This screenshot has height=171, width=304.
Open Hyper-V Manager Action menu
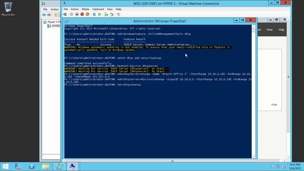pyautogui.click(x=55, y=9)
